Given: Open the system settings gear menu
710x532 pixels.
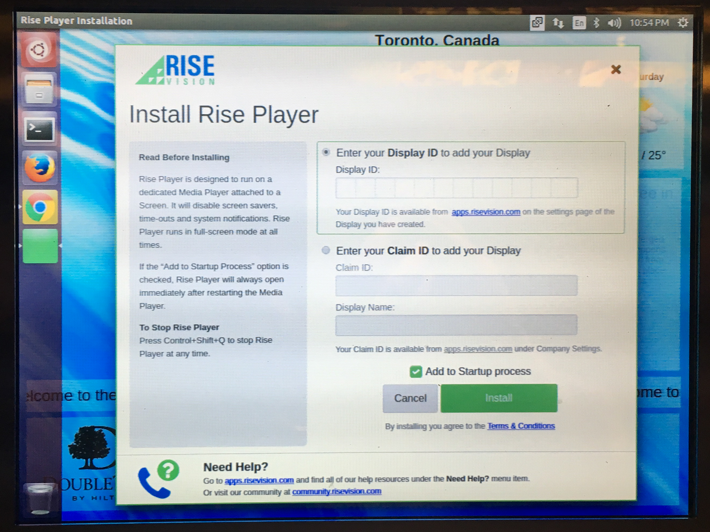Looking at the screenshot, I should pyautogui.click(x=683, y=23).
